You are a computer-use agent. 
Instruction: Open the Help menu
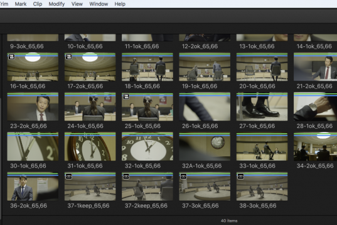pyautogui.click(x=120, y=4)
